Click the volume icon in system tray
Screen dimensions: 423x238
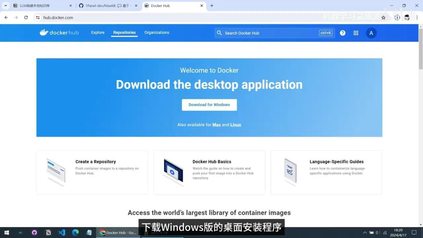click(378, 233)
